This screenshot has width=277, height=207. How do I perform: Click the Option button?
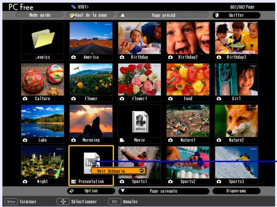point(91,191)
